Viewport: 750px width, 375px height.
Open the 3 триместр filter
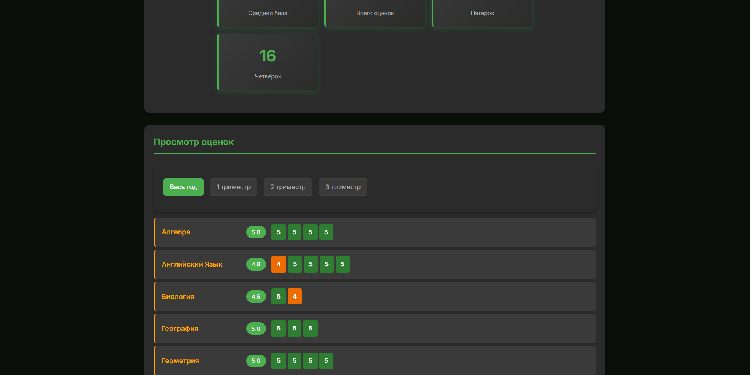coord(343,187)
